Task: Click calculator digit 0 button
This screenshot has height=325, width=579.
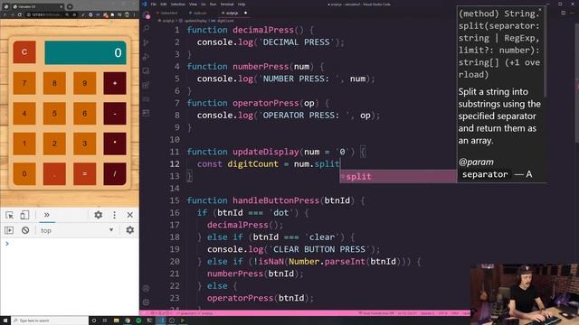Action: pyautogui.click(x=24, y=173)
